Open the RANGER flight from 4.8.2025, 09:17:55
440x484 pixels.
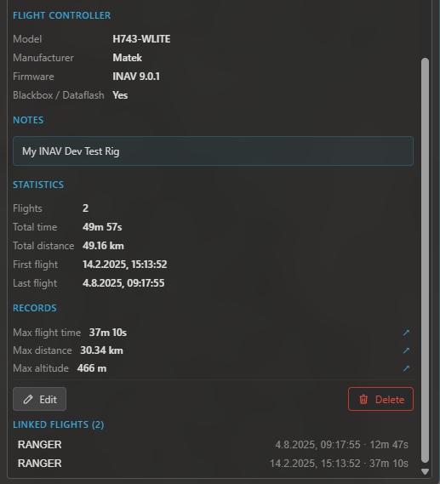click(213, 445)
